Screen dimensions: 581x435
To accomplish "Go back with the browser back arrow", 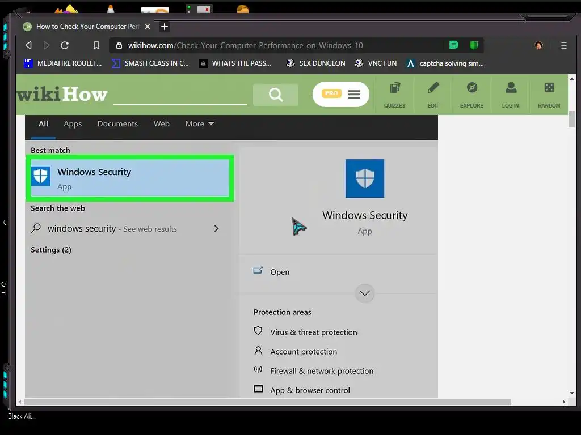I will [x=28, y=45].
